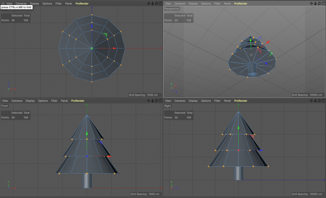Open the View menu in the Top viewport
Screen dimensions: 326x198
point(9,4)
